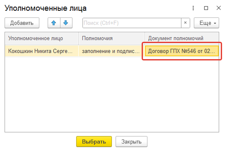Viewport: 227px width, 151px height.
Task: Click the Закрыть button
Action: [132, 141]
